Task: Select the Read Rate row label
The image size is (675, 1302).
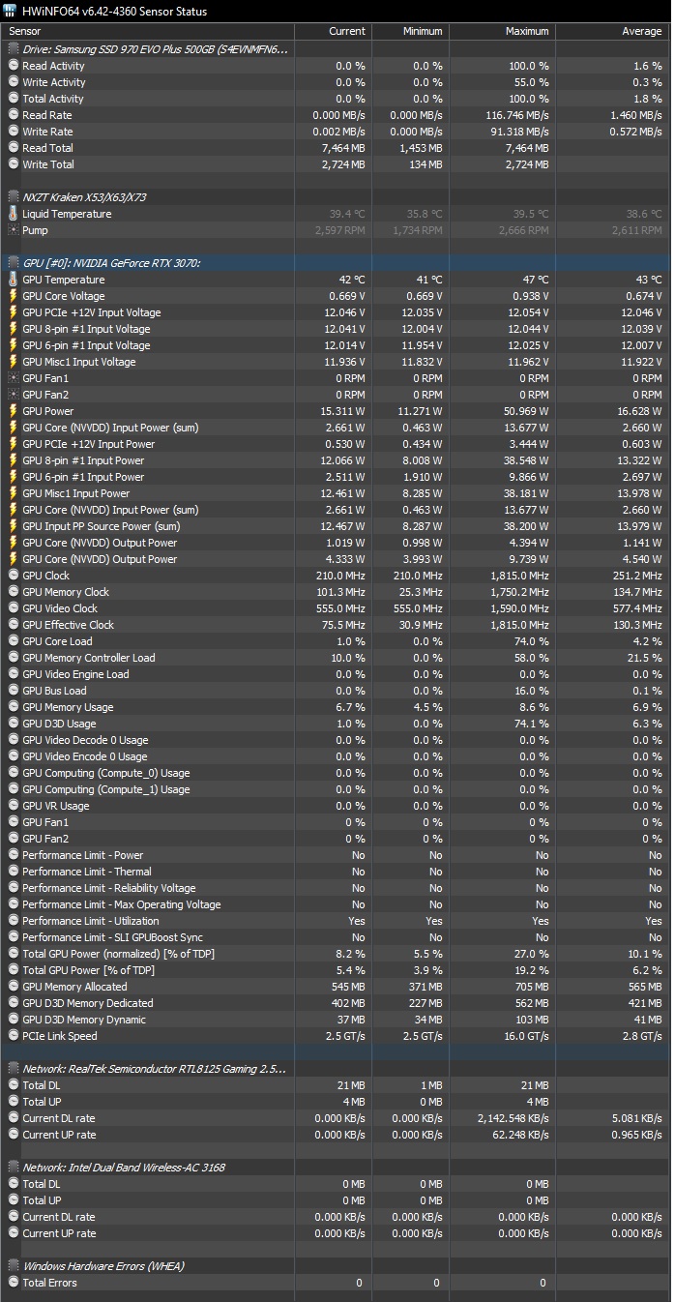Action: click(47, 115)
